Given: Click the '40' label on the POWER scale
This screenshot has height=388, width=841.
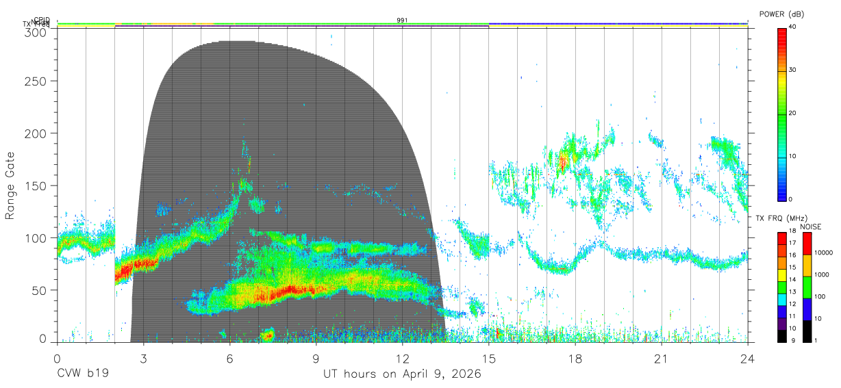Looking at the screenshot, I should click(x=794, y=26).
